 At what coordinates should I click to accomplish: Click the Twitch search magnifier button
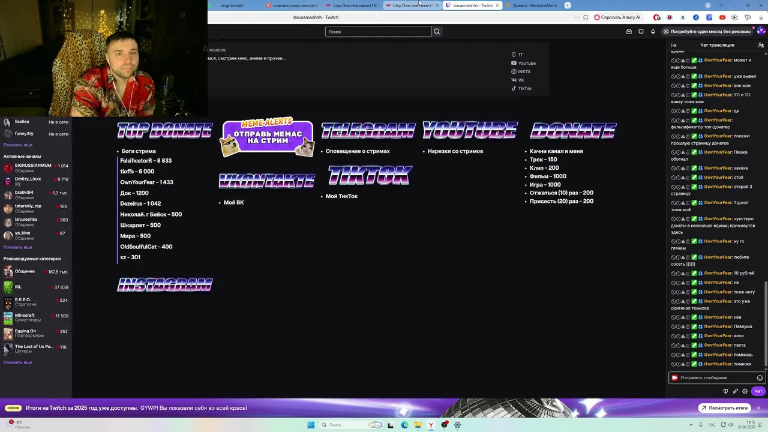pos(437,31)
